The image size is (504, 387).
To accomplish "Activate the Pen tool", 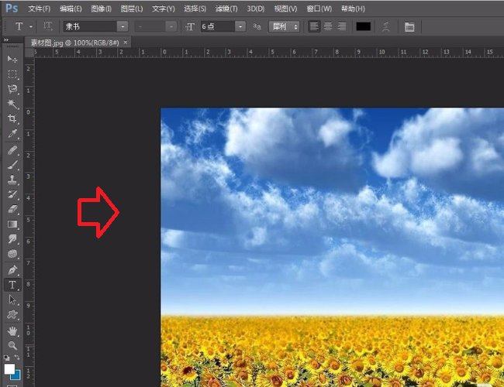I will [12, 269].
